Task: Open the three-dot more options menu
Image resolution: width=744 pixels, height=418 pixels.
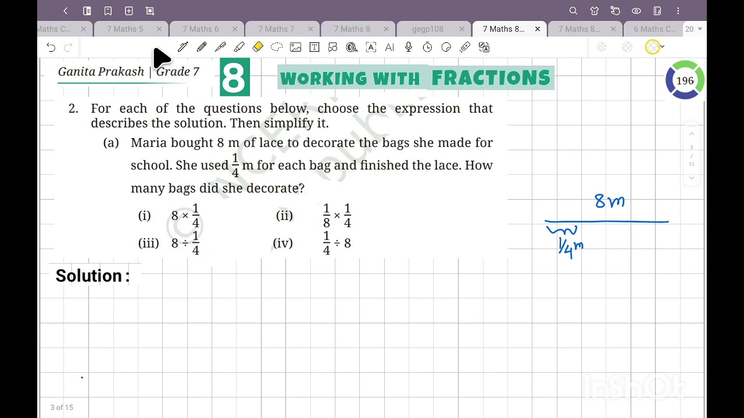Action: coord(678,10)
